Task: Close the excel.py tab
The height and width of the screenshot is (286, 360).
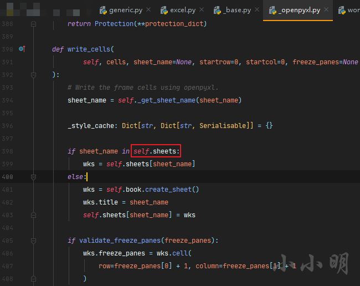Action: pos(202,10)
